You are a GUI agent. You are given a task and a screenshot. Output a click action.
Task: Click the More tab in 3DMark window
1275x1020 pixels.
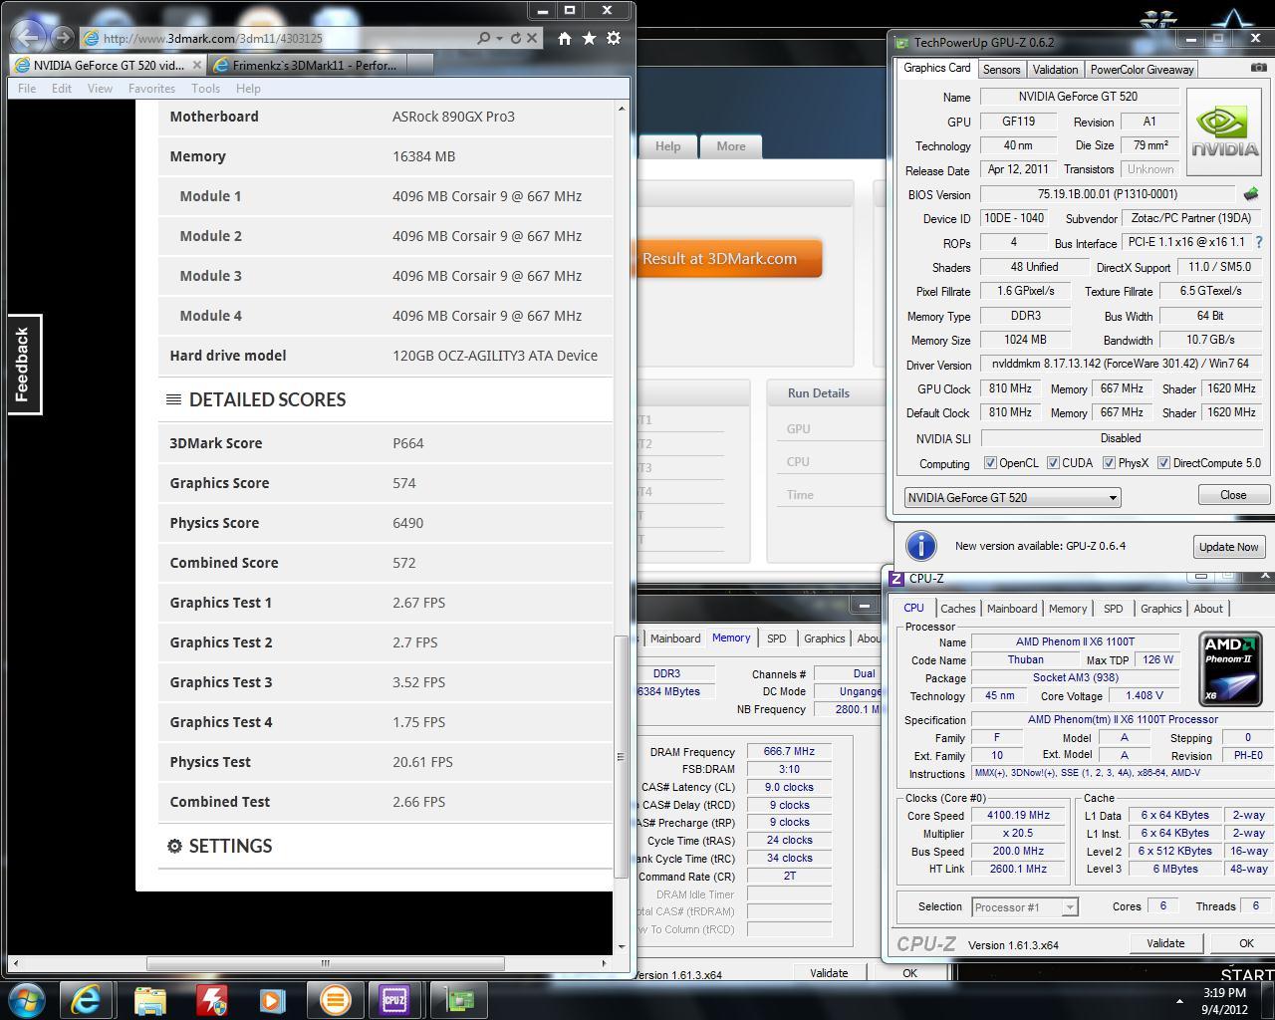click(731, 146)
